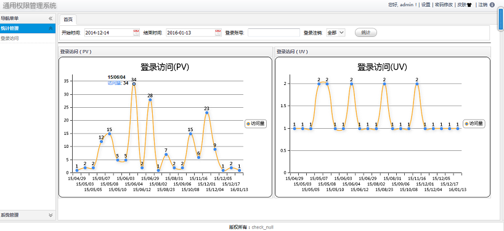Open calendar picker for 结束时间
Image resolution: width=504 pixels, height=231 pixels.
tap(218, 33)
